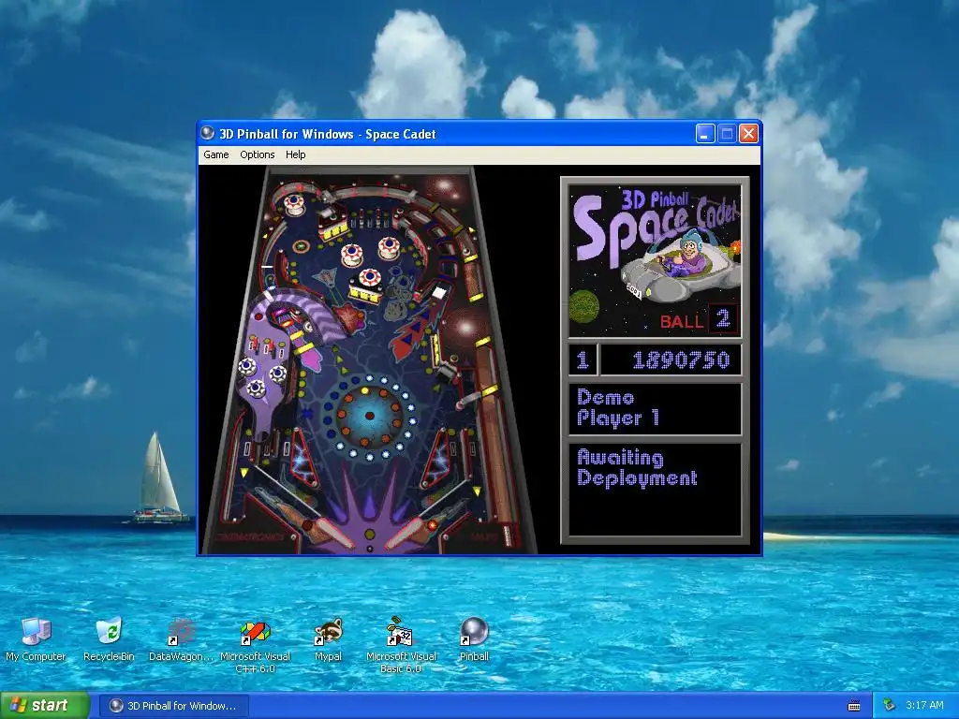The height and width of the screenshot is (719, 959).
Task: Minimize the 3D Pinball window
Action: point(705,133)
